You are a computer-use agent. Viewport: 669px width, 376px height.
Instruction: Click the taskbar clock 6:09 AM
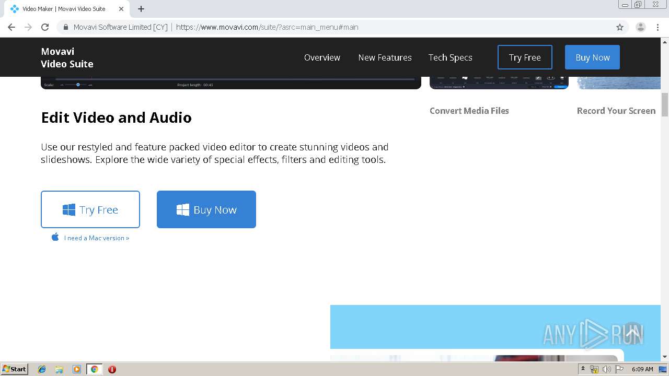click(642, 369)
